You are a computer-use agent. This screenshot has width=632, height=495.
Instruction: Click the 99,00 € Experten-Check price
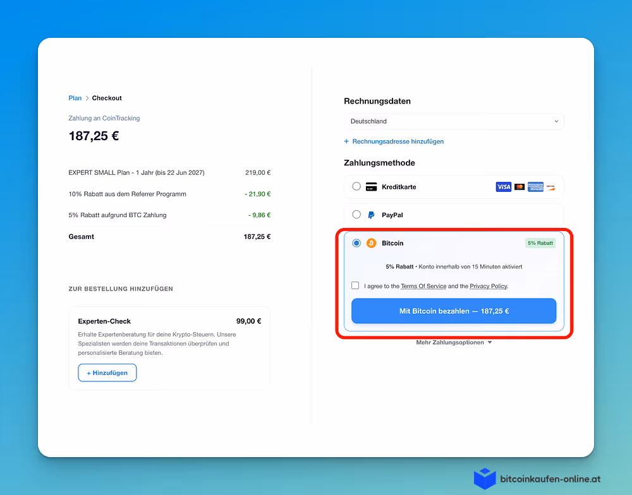(248, 321)
